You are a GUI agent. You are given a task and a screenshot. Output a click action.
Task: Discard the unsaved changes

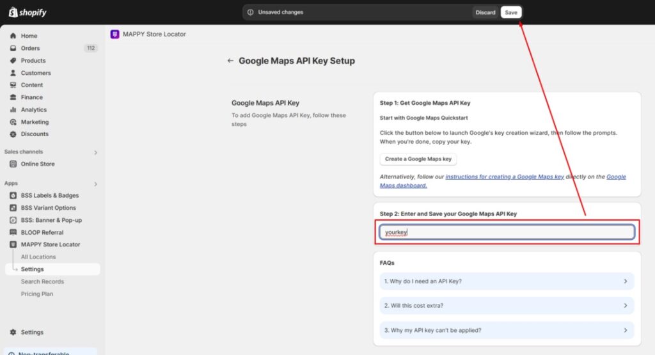pyautogui.click(x=485, y=12)
